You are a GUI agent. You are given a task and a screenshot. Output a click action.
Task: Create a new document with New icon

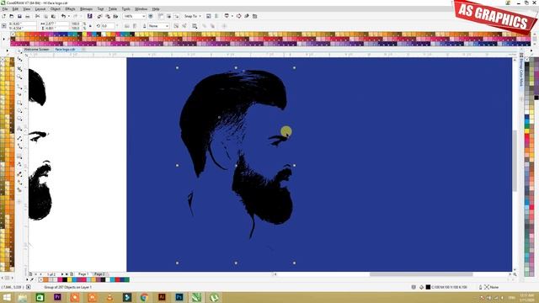3,16
